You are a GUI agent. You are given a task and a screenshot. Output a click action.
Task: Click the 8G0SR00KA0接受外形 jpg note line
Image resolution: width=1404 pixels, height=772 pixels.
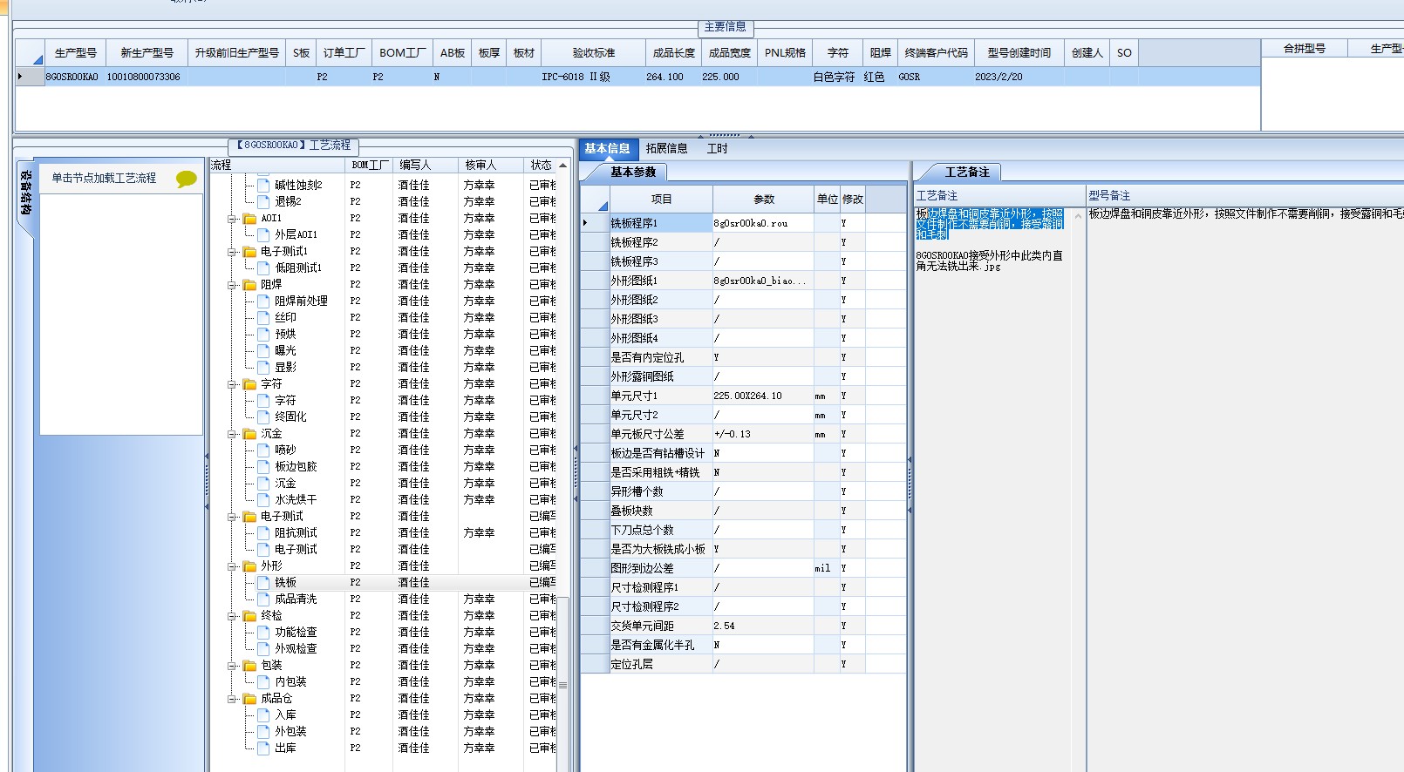[989, 261]
